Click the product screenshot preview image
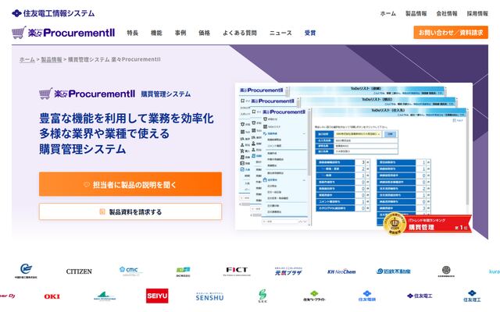The width and height of the screenshot is (500, 312). [x=353, y=156]
